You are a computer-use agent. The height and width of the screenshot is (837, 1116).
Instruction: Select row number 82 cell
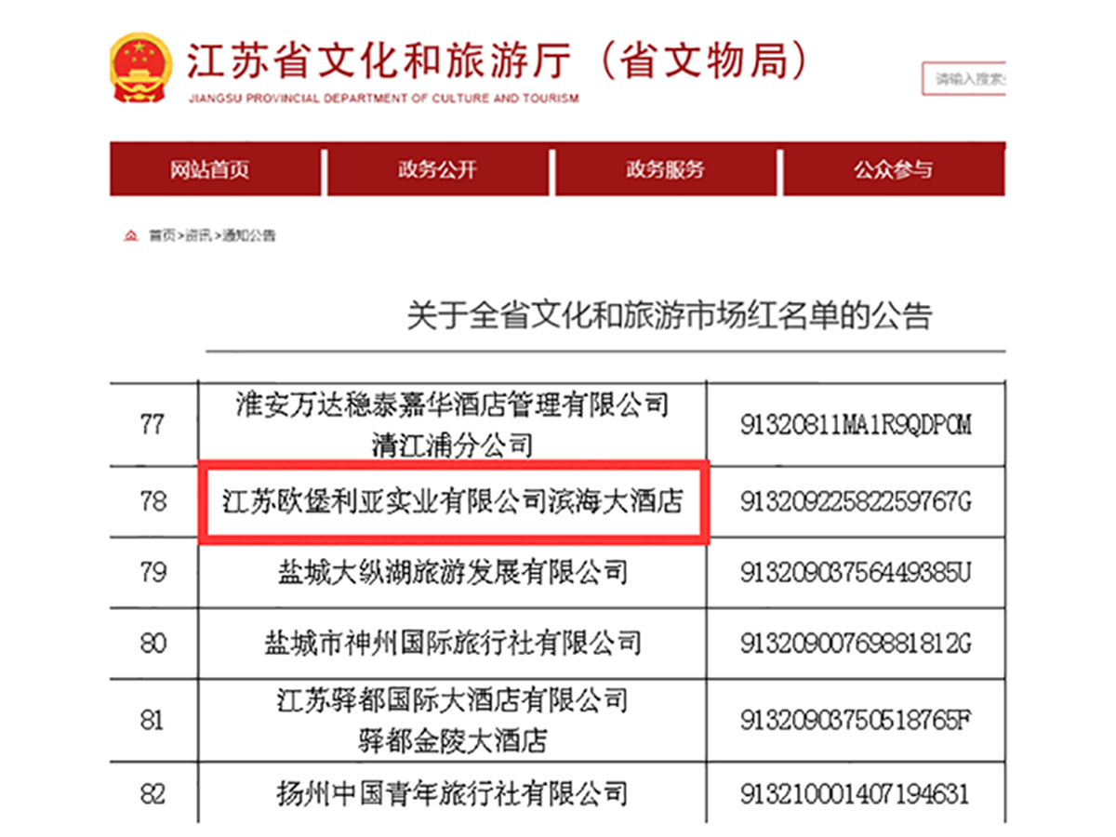(x=153, y=794)
